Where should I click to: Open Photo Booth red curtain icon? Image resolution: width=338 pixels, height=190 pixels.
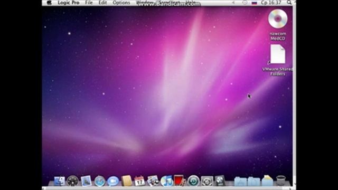(x=180, y=180)
